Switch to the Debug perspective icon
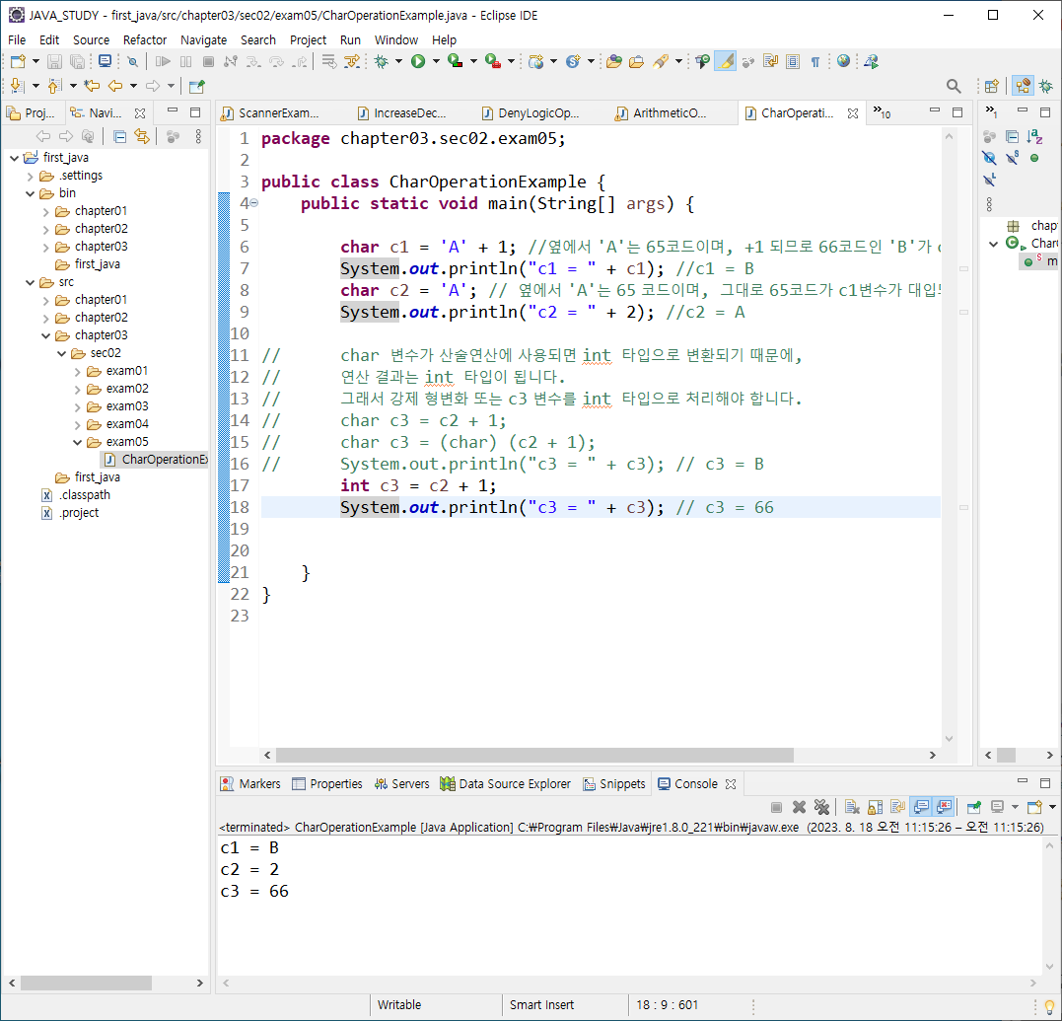 point(1046,86)
